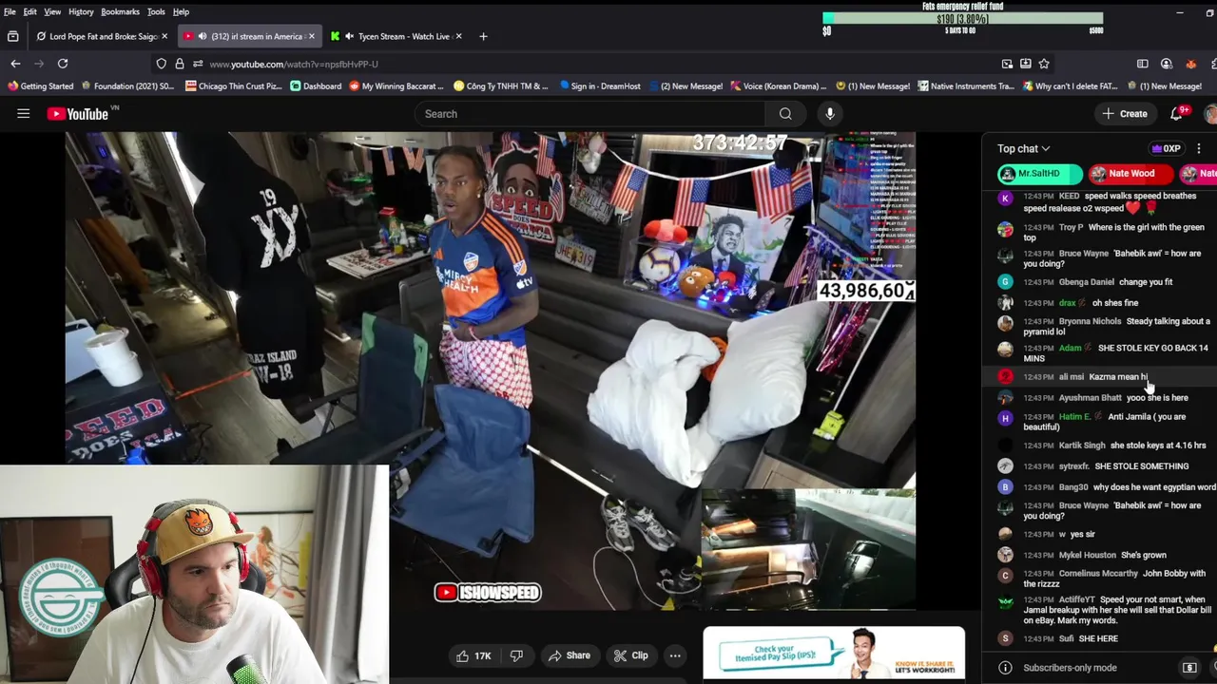
Task: Open the YouTube account avatar menu
Action: coord(1210,114)
